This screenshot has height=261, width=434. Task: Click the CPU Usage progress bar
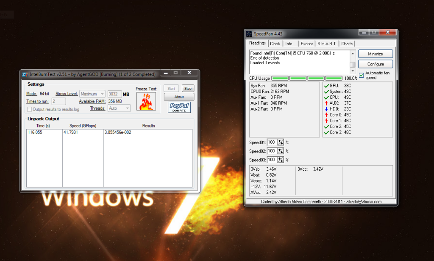point(306,78)
